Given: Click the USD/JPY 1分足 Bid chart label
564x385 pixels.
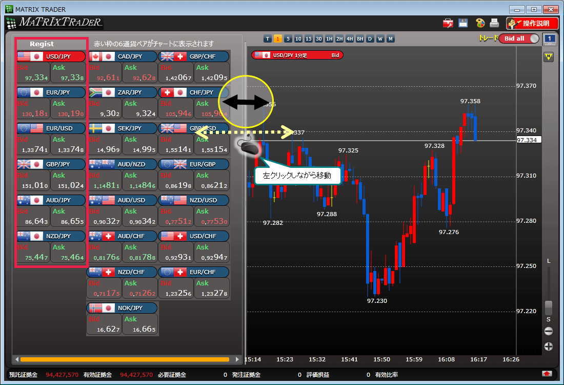Looking at the screenshot, I should 297,55.
